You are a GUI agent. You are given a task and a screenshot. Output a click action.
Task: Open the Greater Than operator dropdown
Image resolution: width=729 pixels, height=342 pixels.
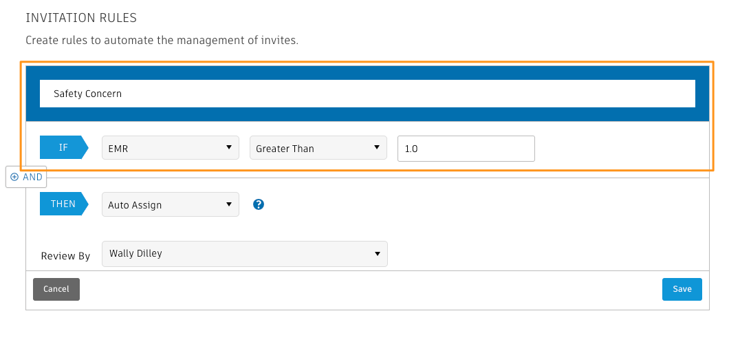coord(318,148)
